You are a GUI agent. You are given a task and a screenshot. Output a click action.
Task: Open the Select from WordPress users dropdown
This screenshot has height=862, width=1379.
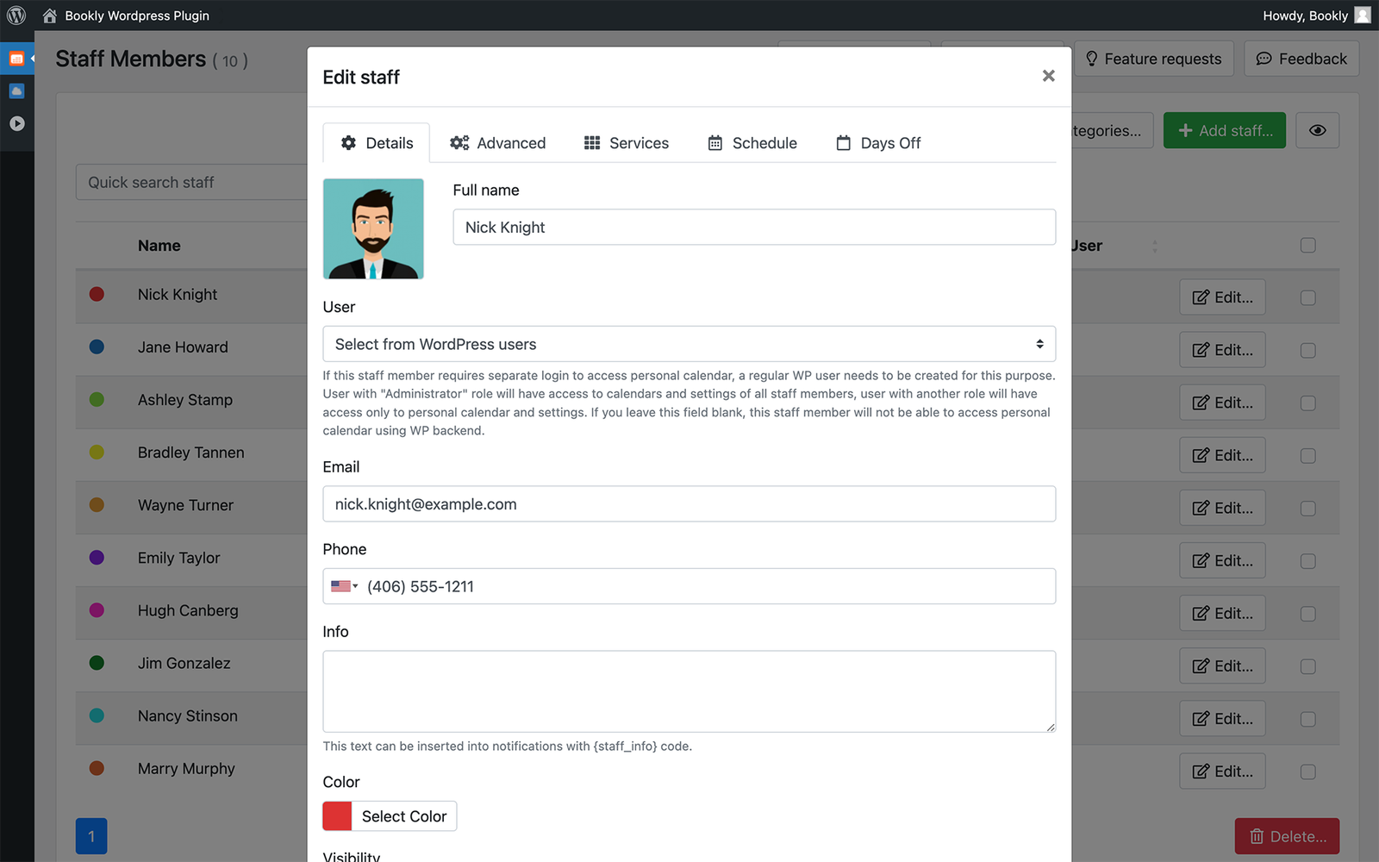tap(689, 344)
